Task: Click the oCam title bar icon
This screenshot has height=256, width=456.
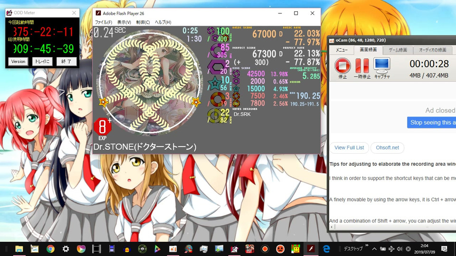Action: coord(332,40)
